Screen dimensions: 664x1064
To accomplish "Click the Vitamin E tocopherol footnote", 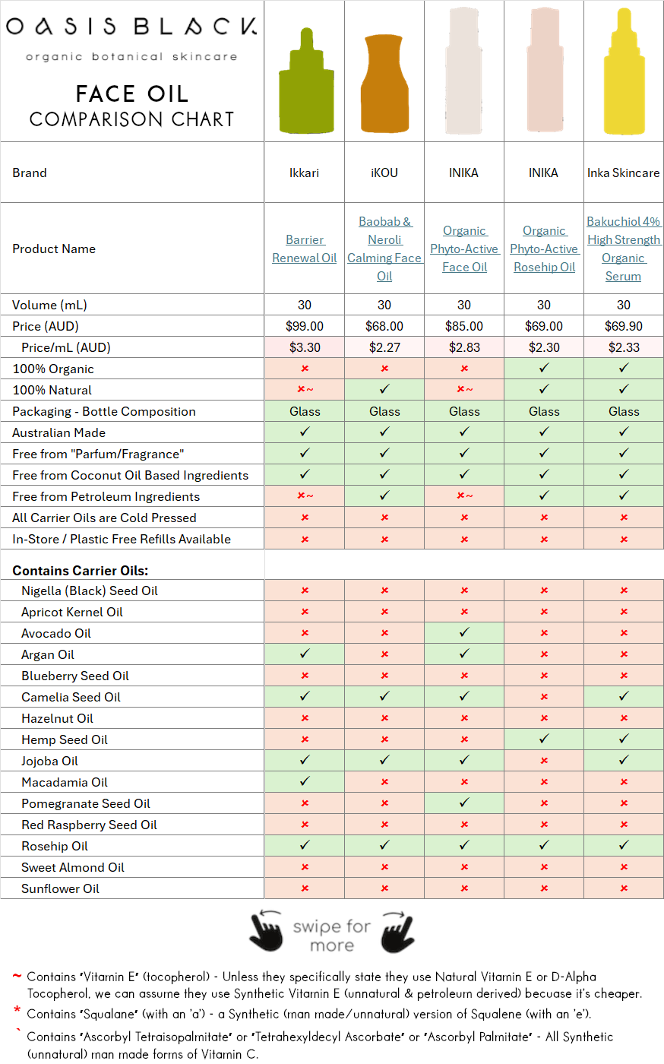I will pos(334,985).
